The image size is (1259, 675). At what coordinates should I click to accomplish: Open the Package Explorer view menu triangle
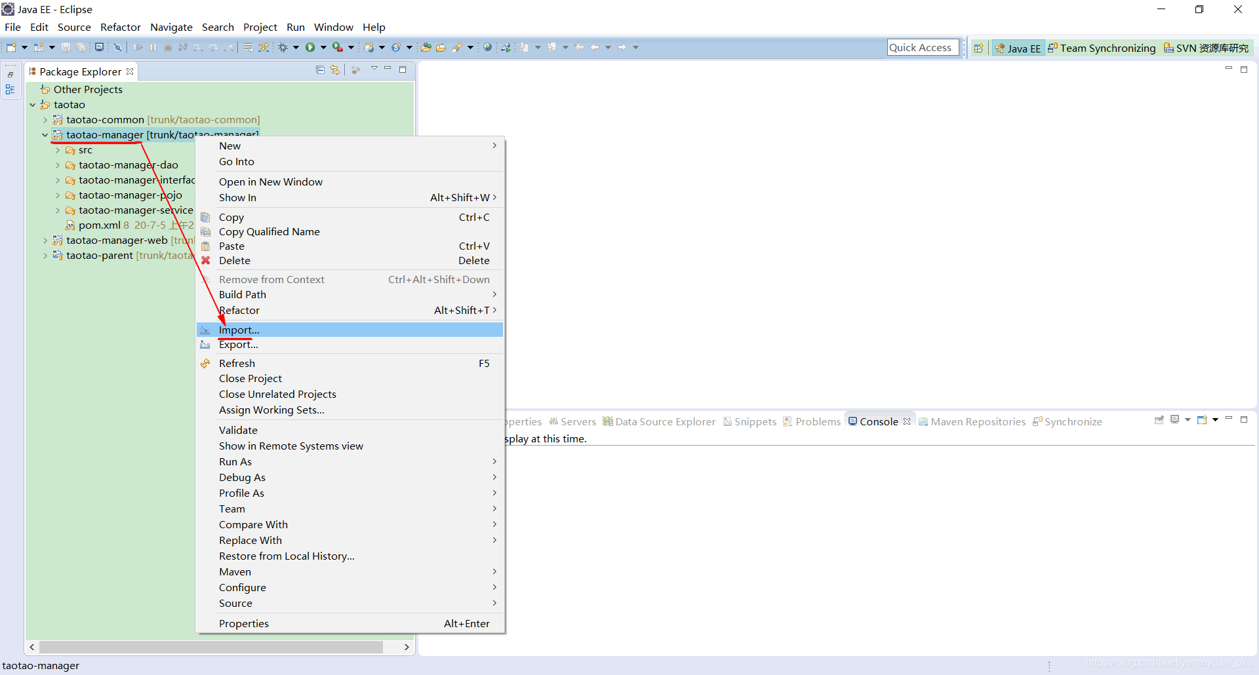click(x=374, y=68)
